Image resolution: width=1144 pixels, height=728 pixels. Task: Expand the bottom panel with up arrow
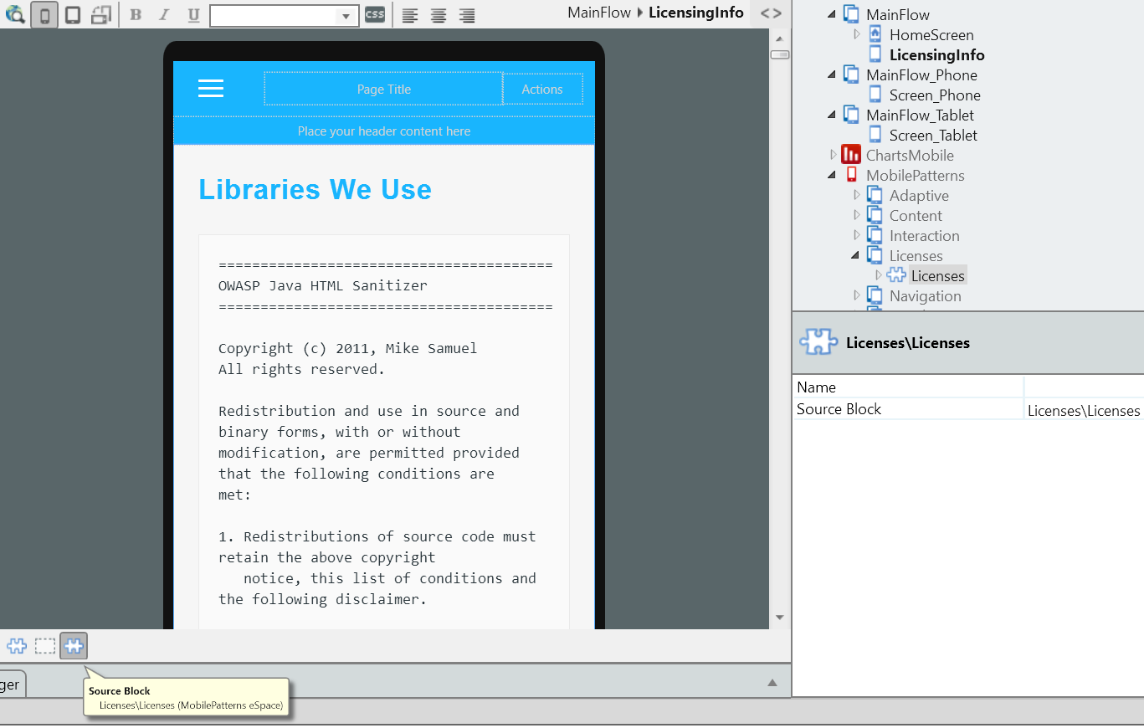[773, 683]
